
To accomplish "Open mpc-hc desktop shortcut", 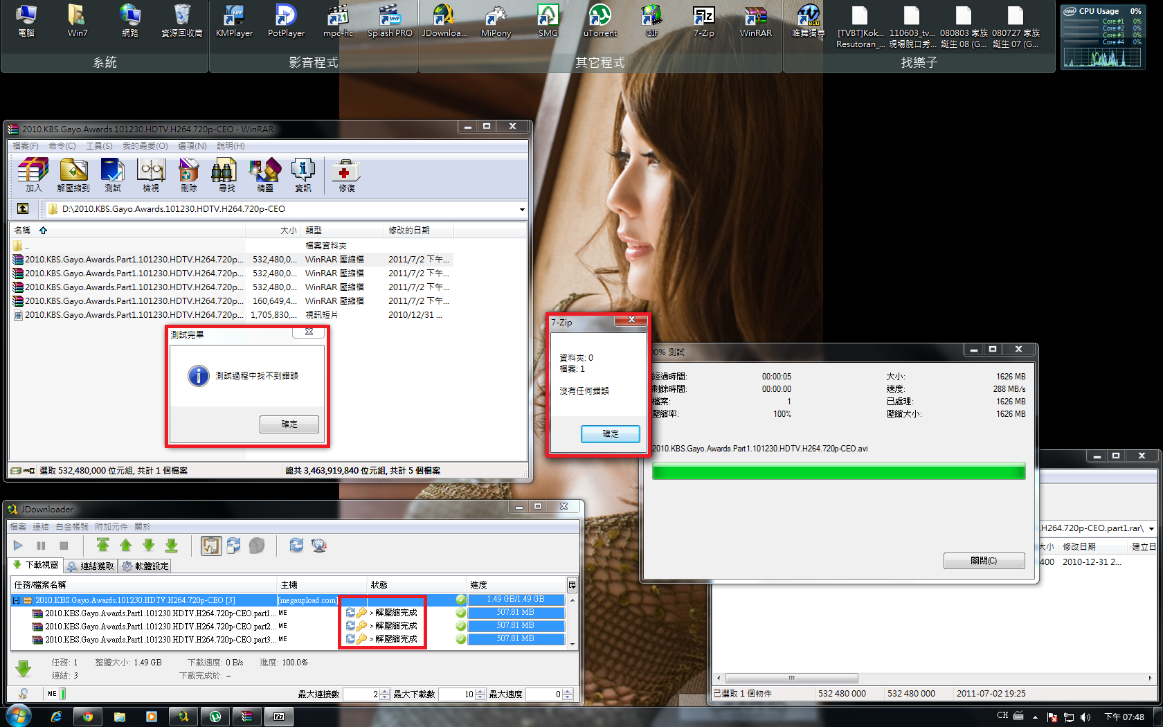I will click(338, 21).
